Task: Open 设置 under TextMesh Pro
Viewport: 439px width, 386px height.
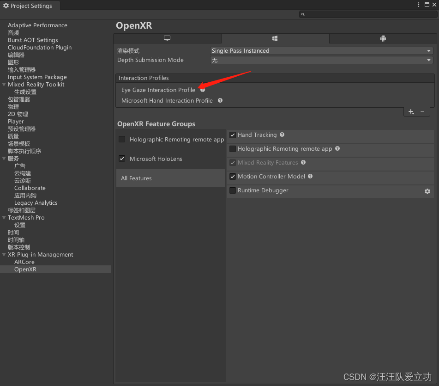Action: coord(19,225)
